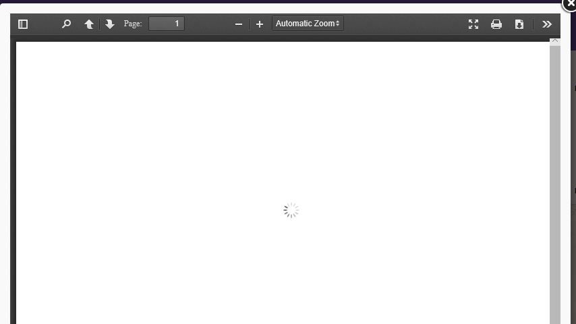The height and width of the screenshot is (324, 576).
Task: Click the loading spinner on the page
Action: [291, 211]
